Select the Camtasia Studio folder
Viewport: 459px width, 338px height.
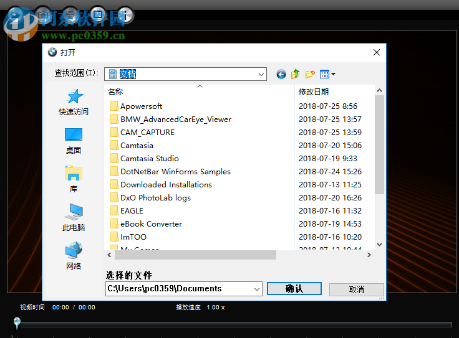[149, 158]
